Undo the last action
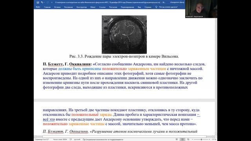 tap(42, 2)
